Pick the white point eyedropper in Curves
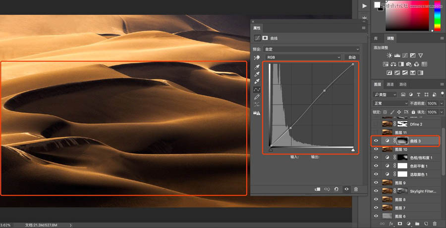This screenshot has height=228, width=446. coord(257,82)
